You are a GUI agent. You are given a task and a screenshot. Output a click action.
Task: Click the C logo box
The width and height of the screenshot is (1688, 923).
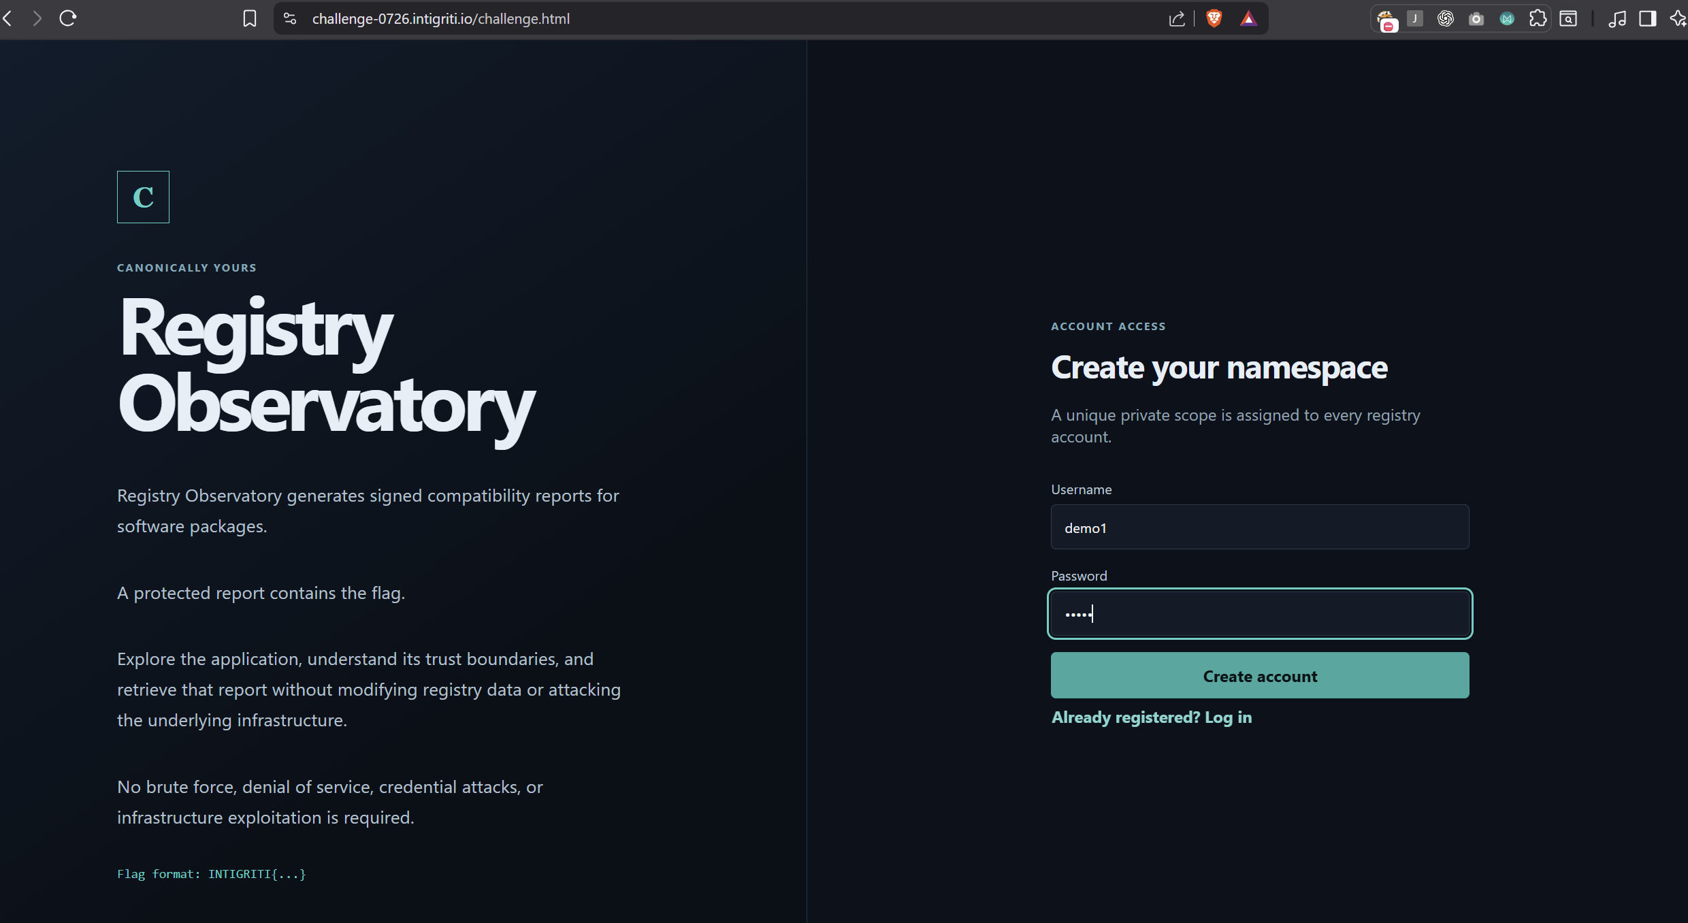[x=143, y=197]
